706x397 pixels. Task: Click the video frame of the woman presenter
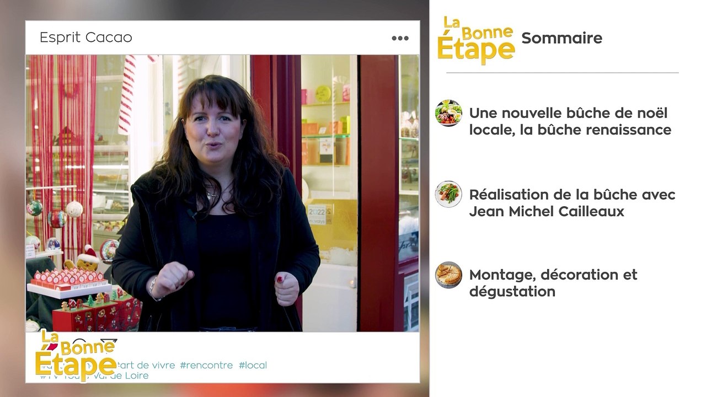222,193
